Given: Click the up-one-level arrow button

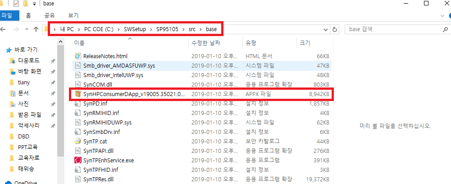Looking at the screenshot, I should (36, 30).
